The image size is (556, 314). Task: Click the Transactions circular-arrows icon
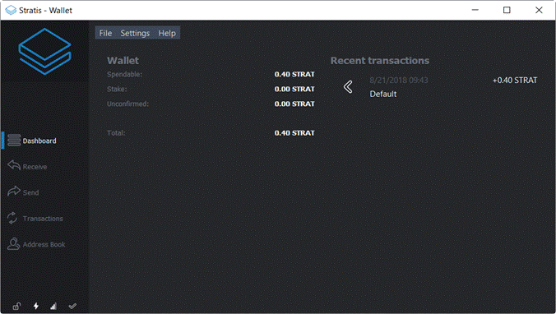click(x=12, y=218)
